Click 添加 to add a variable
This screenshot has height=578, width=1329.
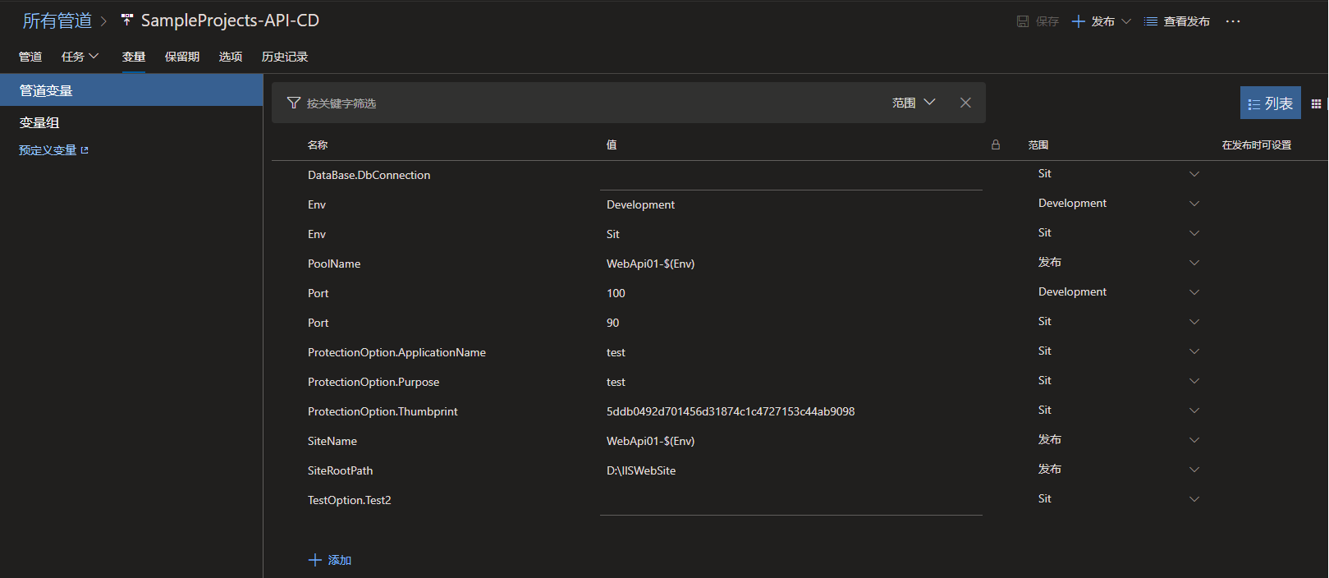tap(330, 560)
